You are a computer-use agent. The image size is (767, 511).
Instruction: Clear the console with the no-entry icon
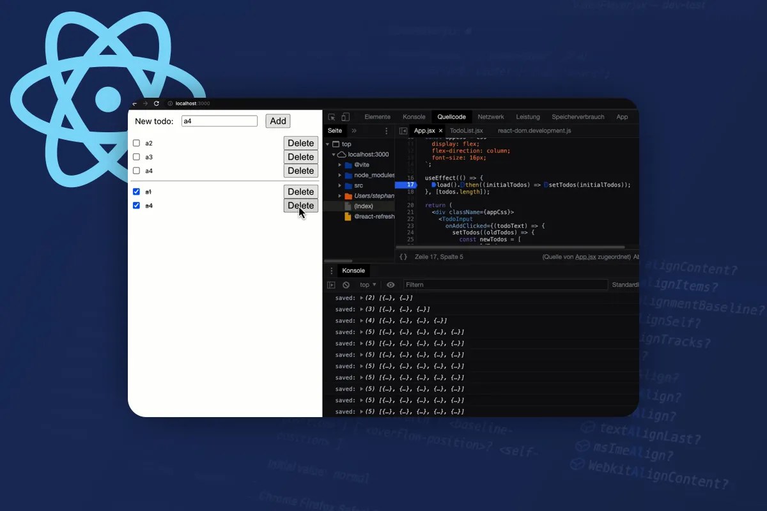[x=346, y=284]
